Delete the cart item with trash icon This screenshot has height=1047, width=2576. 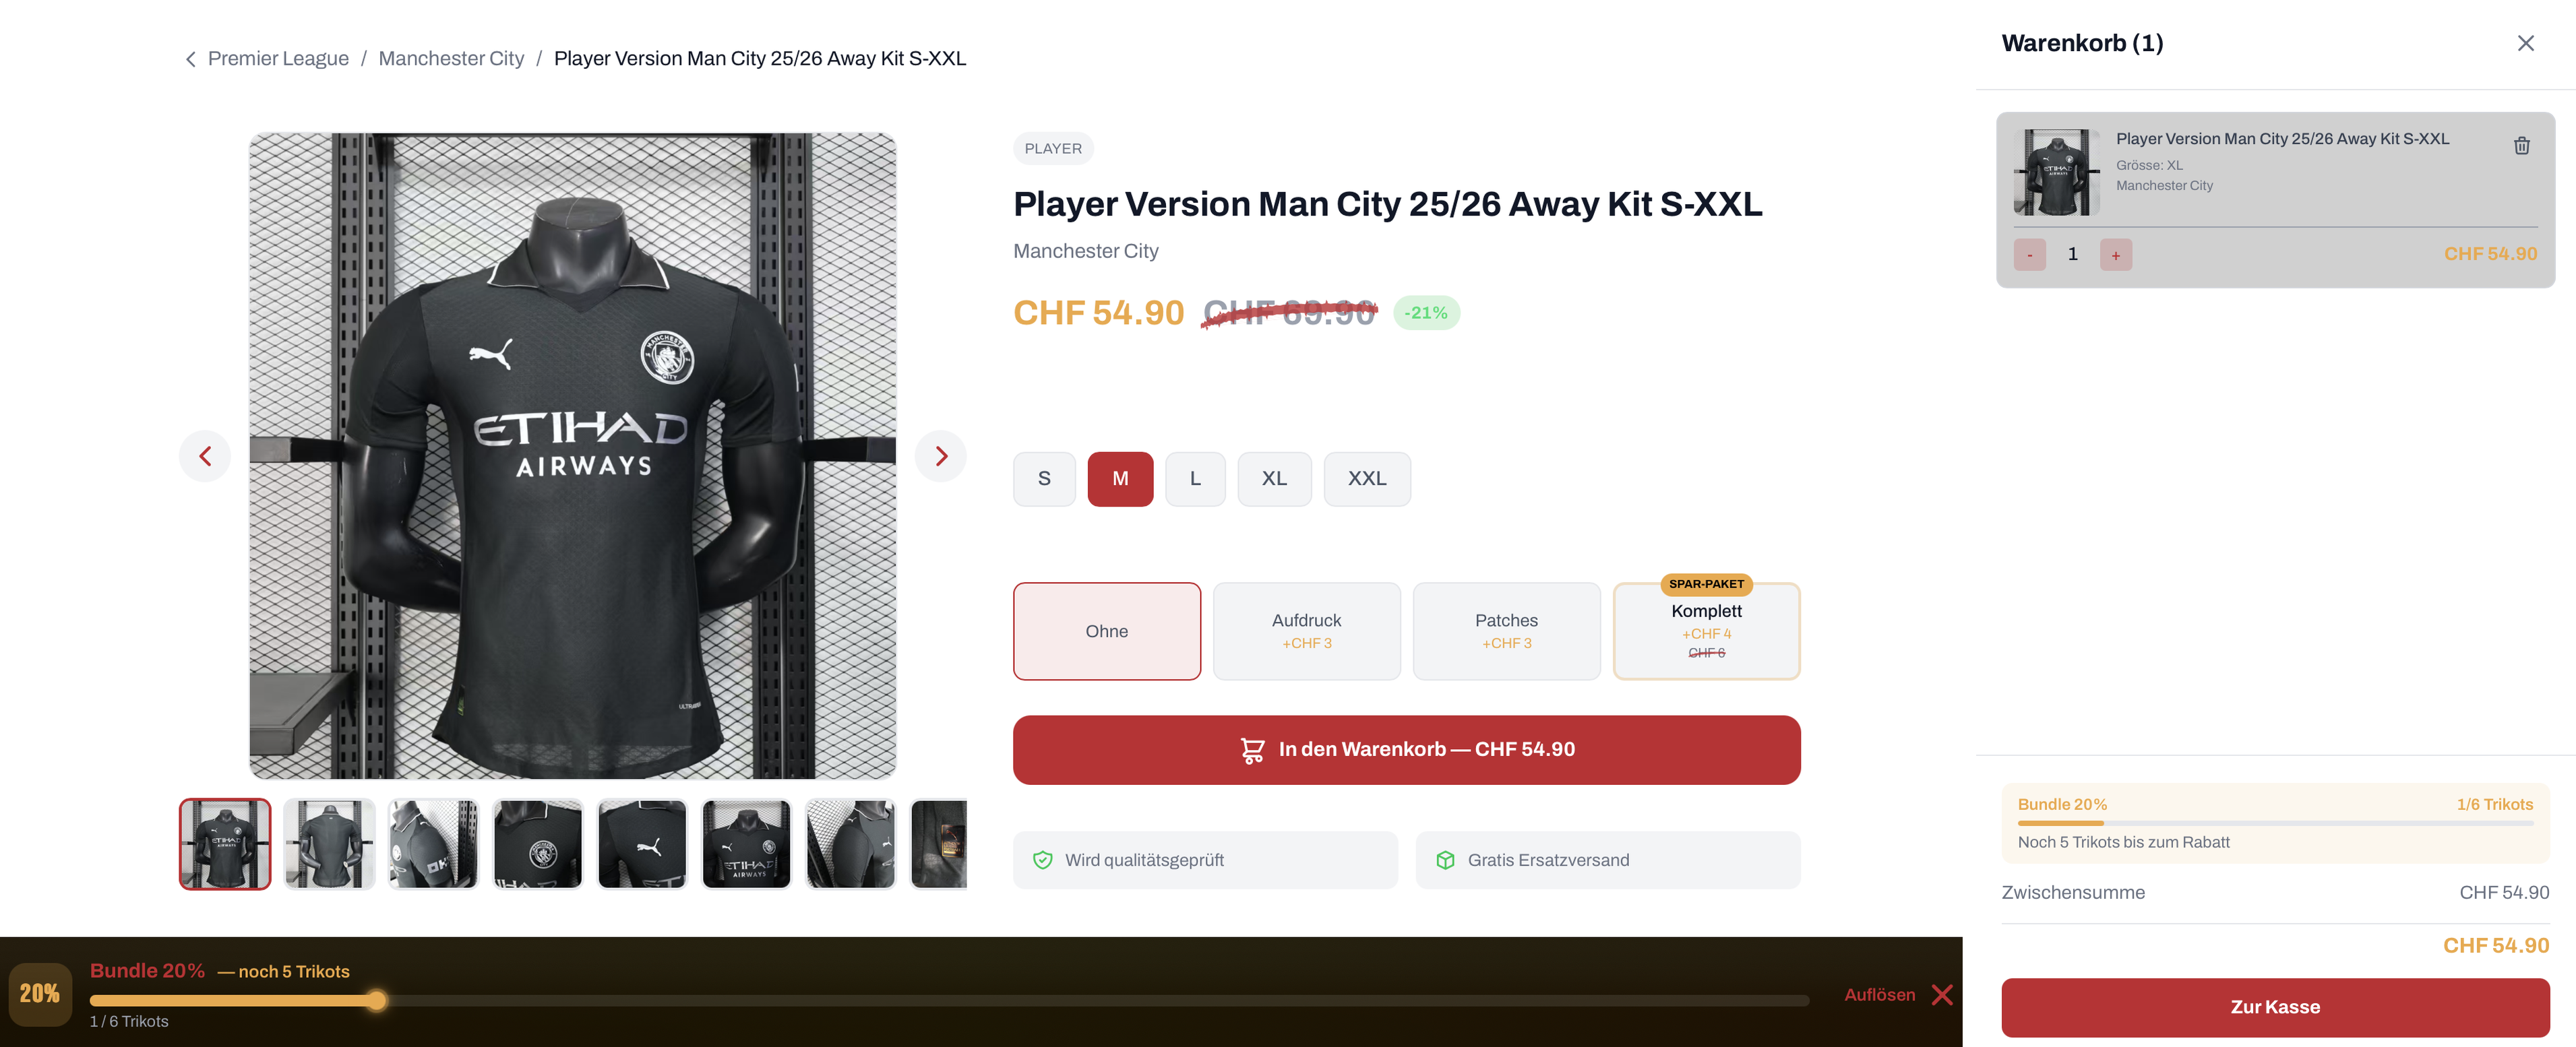[2521, 146]
